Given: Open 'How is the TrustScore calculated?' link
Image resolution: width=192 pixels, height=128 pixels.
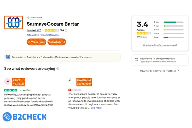Looking at the screenshot, I should (x=160, y=45).
